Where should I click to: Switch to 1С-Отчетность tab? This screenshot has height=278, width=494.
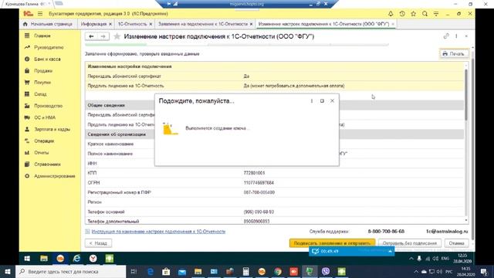tap(132, 24)
